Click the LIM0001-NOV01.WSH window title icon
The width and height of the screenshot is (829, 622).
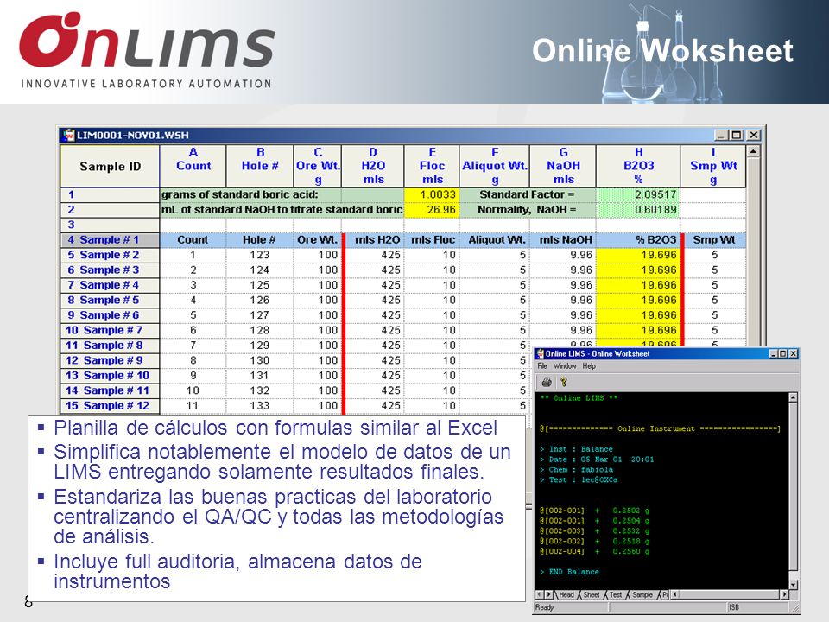click(x=69, y=135)
